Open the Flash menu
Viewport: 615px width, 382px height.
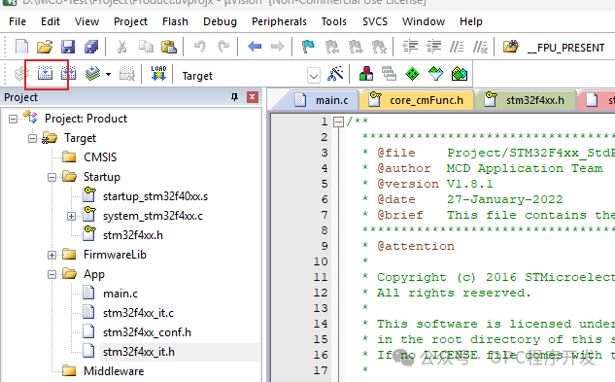[175, 21]
